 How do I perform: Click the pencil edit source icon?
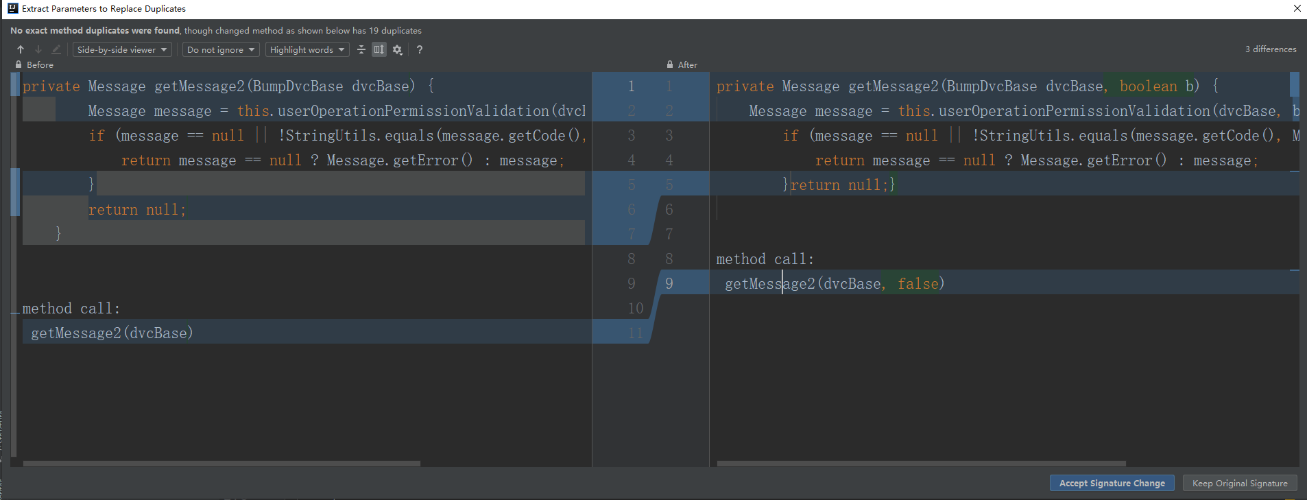[x=56, y=49]
